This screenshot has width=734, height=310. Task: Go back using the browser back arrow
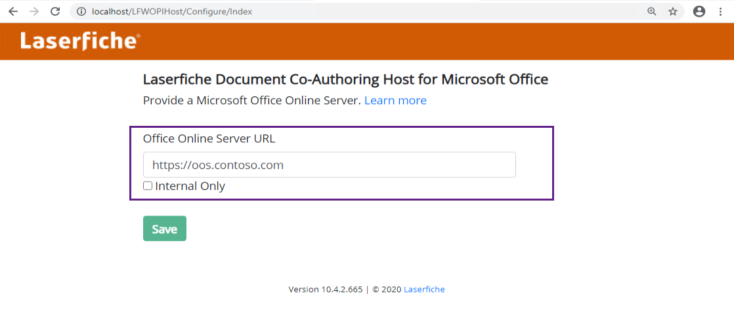coord(12,12)
